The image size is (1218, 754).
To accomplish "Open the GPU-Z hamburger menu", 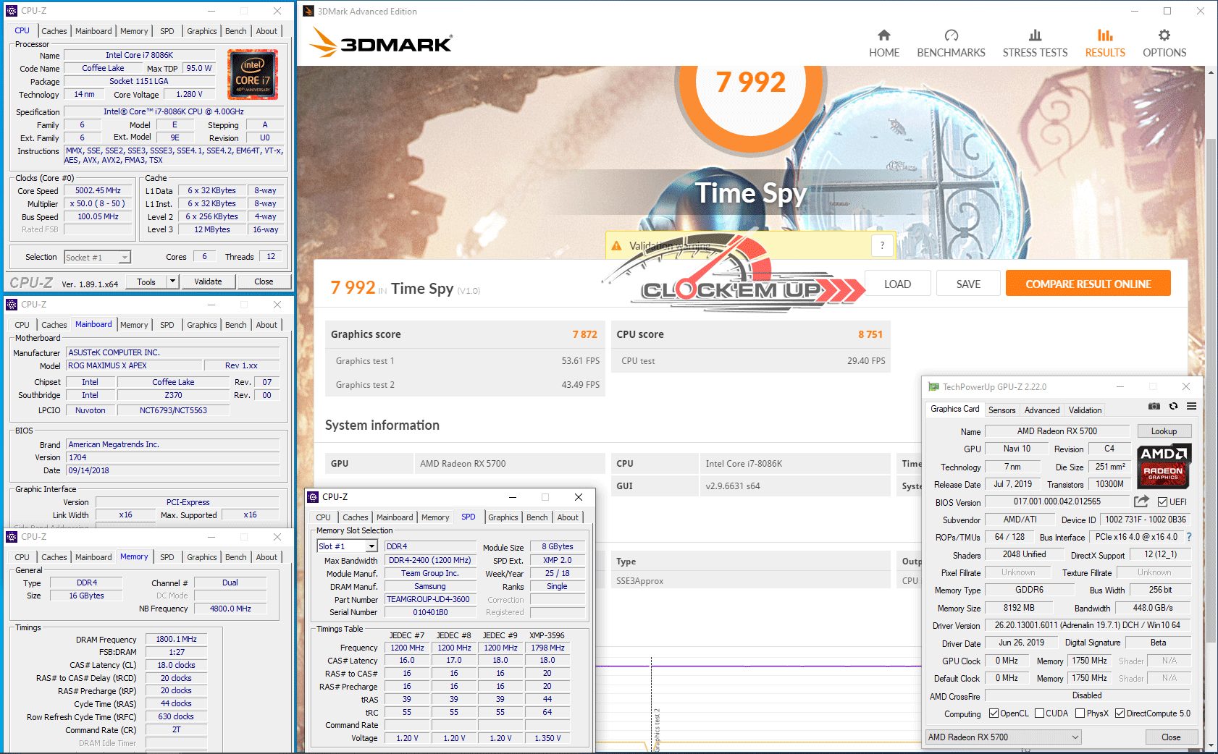I will pos(1191,407).
